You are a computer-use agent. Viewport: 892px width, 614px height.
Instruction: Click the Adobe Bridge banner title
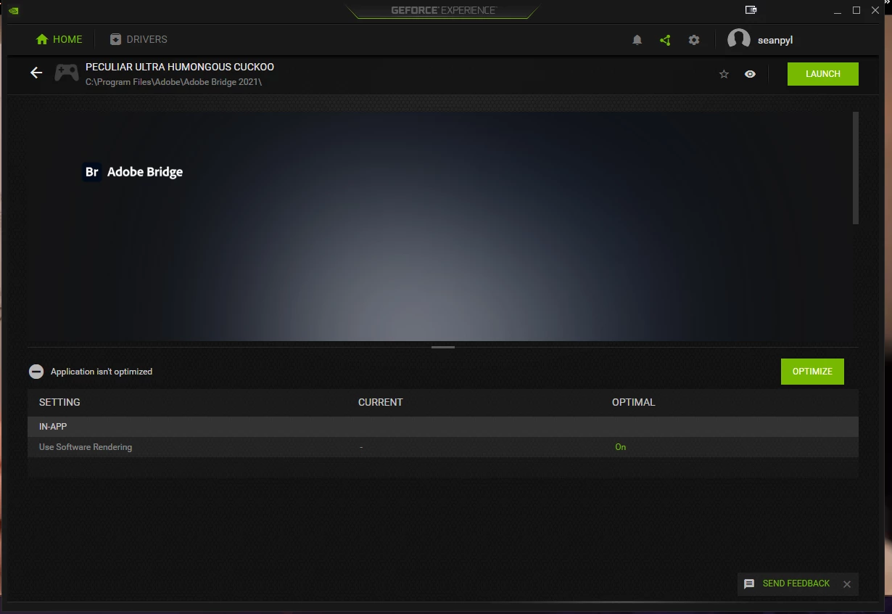pyautogui.click(x=145, y=172)
